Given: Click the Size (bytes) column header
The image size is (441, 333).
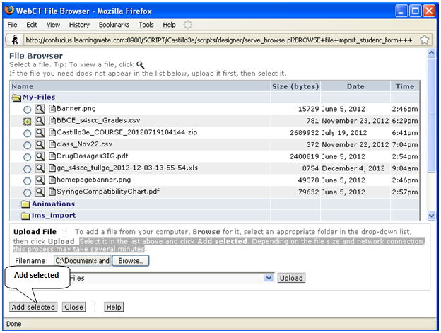Looking at the screenshot, I should pyautogui.click(x=295, y=86).
